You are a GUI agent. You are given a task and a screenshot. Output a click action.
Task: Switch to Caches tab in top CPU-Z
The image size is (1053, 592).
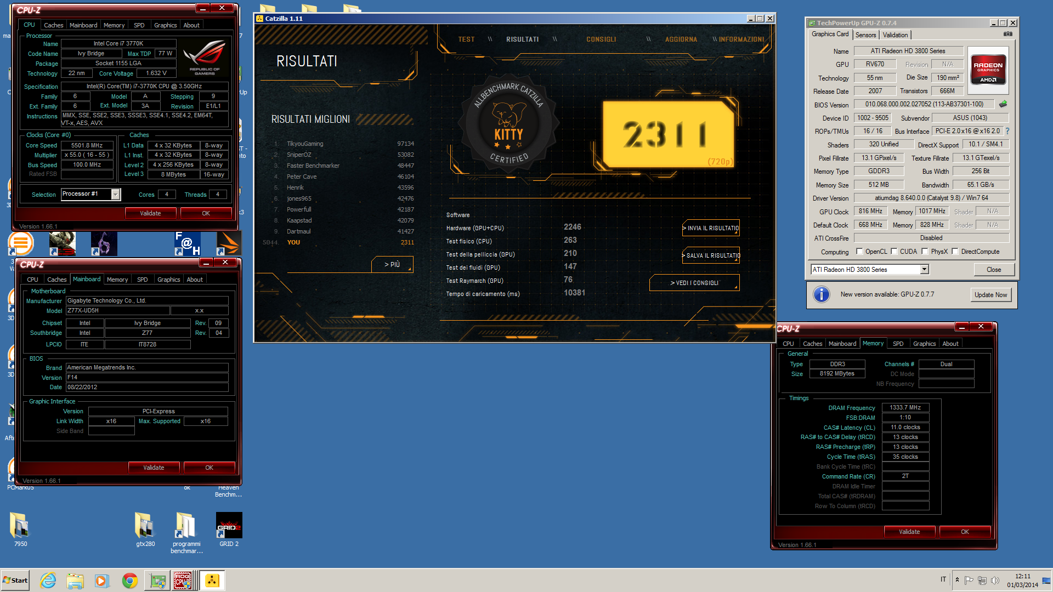53,25
